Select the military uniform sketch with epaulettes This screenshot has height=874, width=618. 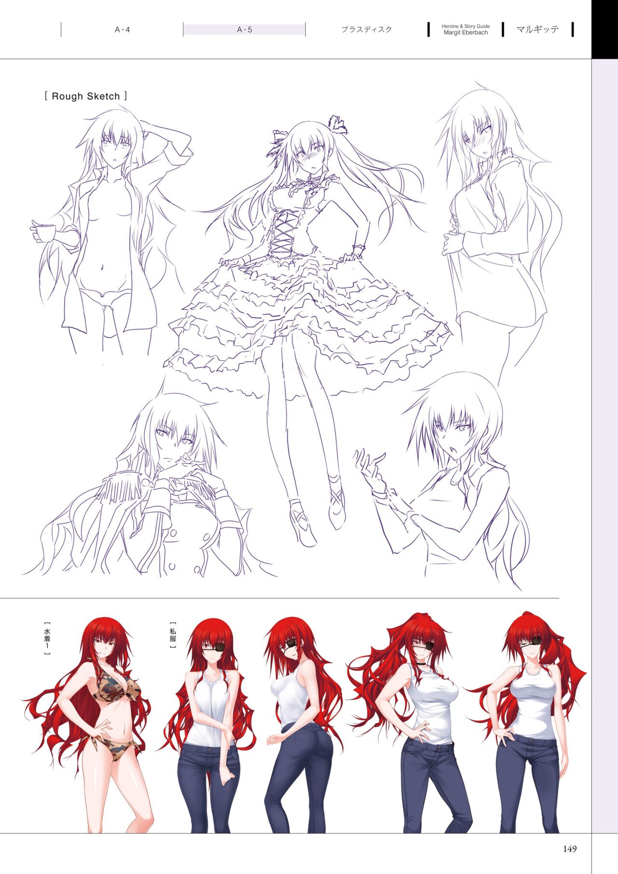pos(159,493)
